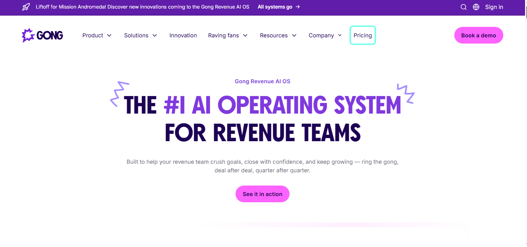This screenshot has height=247, width=527.
Task: Click the Gong logo to go home
Action: (42, 35)
